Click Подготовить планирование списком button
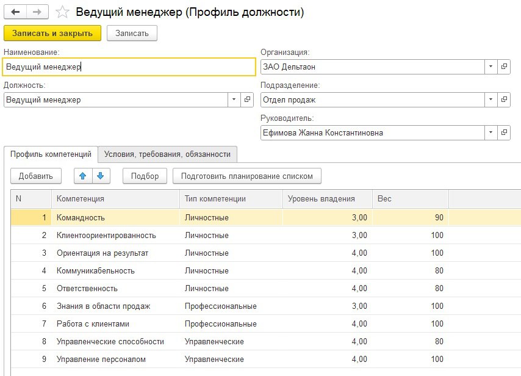521x376 pixels. (247, 176)
